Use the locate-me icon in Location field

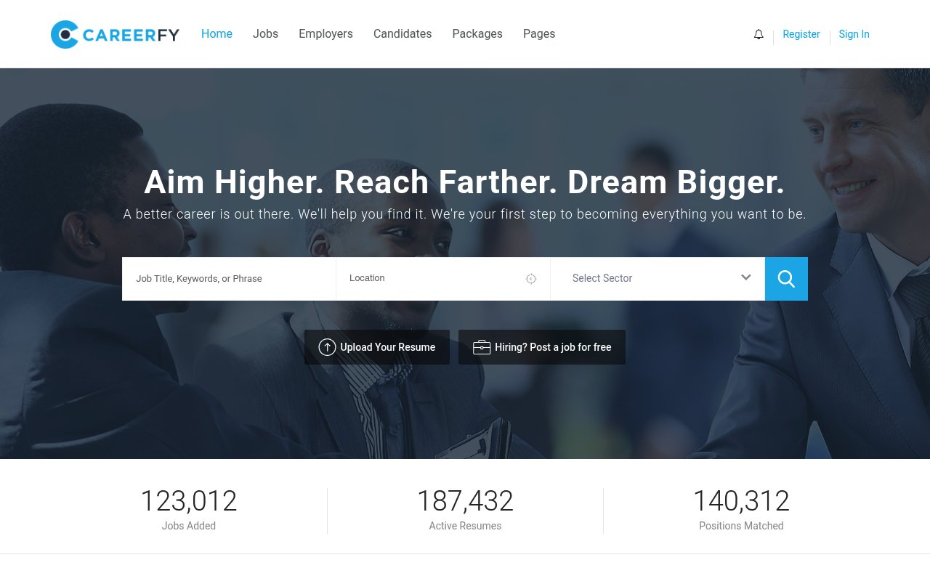pyautogui.click(x=531, y=279)
